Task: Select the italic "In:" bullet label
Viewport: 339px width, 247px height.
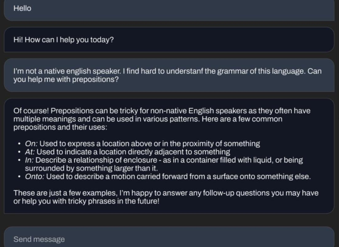Action: tap(30, 160)
